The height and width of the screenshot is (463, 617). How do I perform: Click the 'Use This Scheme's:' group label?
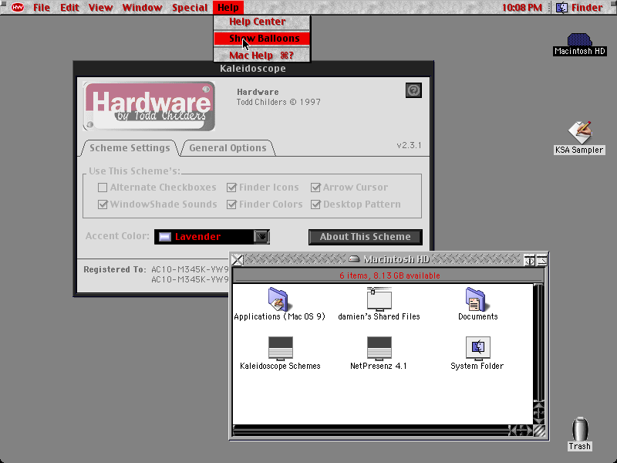(134, 171)
